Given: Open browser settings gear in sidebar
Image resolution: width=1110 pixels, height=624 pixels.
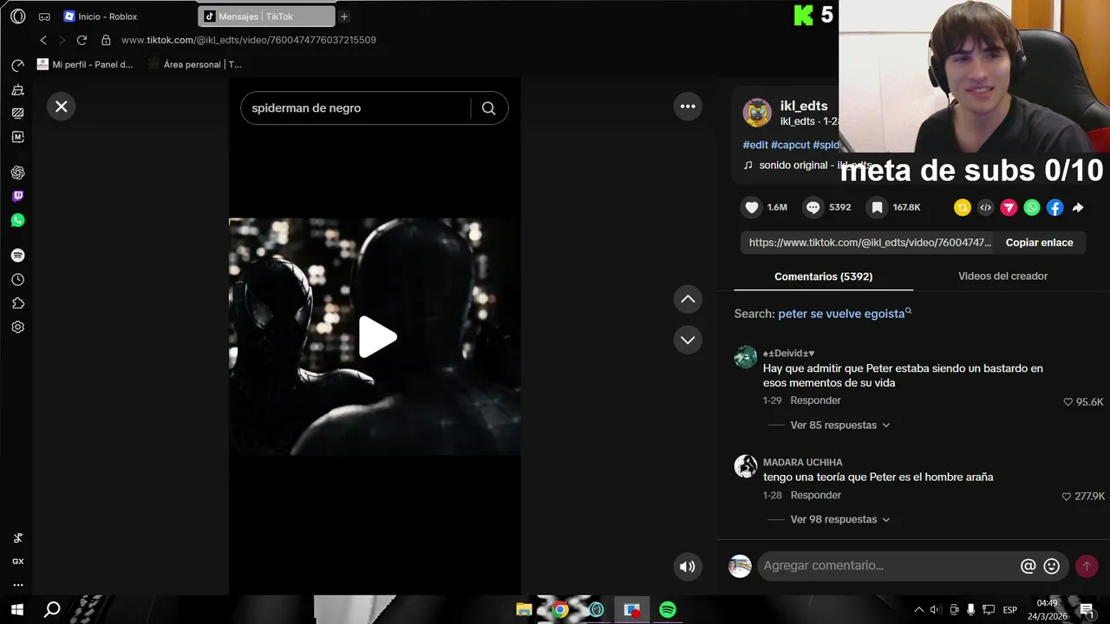Looking at the screenshot, I should pyautogui.click(x=17, y=328).
